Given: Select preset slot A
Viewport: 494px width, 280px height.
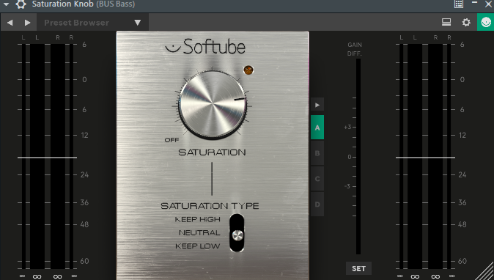Looking at the screenshot, I should 317,128.
